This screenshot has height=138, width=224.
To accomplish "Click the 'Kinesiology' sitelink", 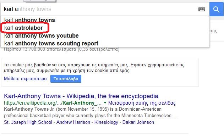I will [x=106, y=122].
